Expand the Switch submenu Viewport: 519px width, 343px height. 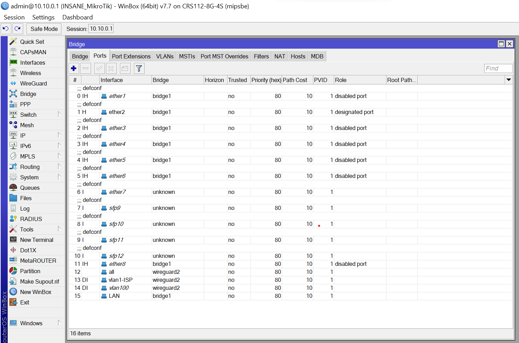coord(59,114)
